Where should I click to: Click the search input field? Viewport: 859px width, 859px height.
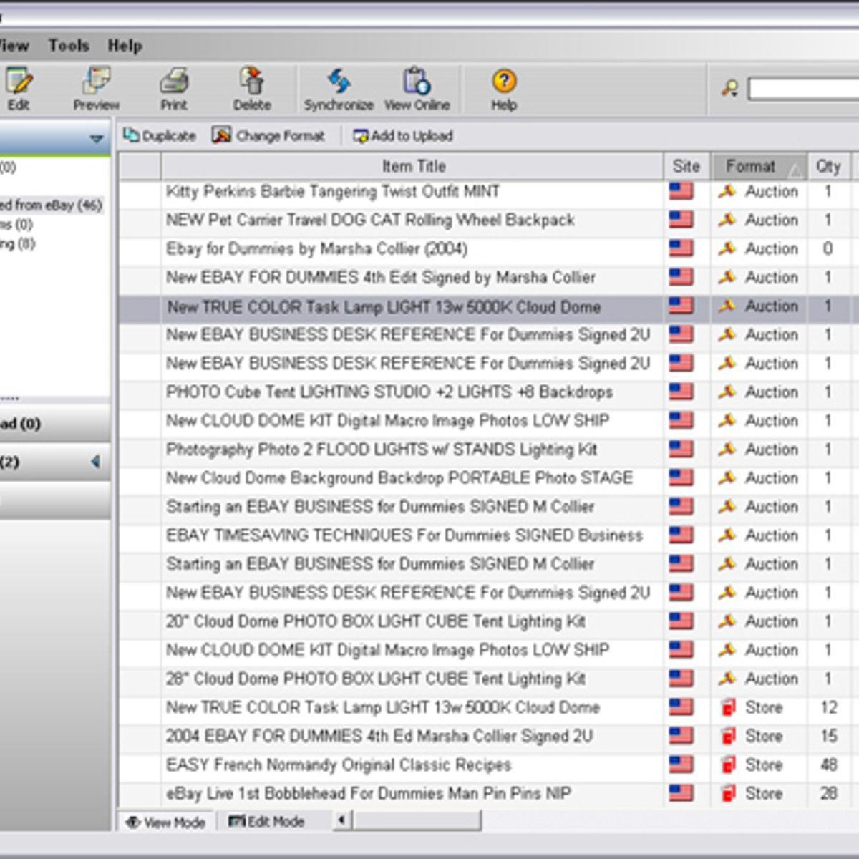[803, 89]
